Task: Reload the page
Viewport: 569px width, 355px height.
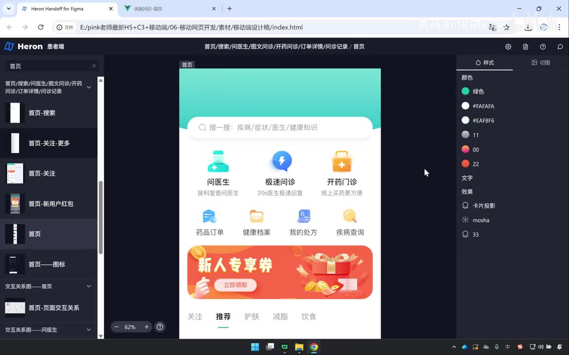Action: pos(41,27)
